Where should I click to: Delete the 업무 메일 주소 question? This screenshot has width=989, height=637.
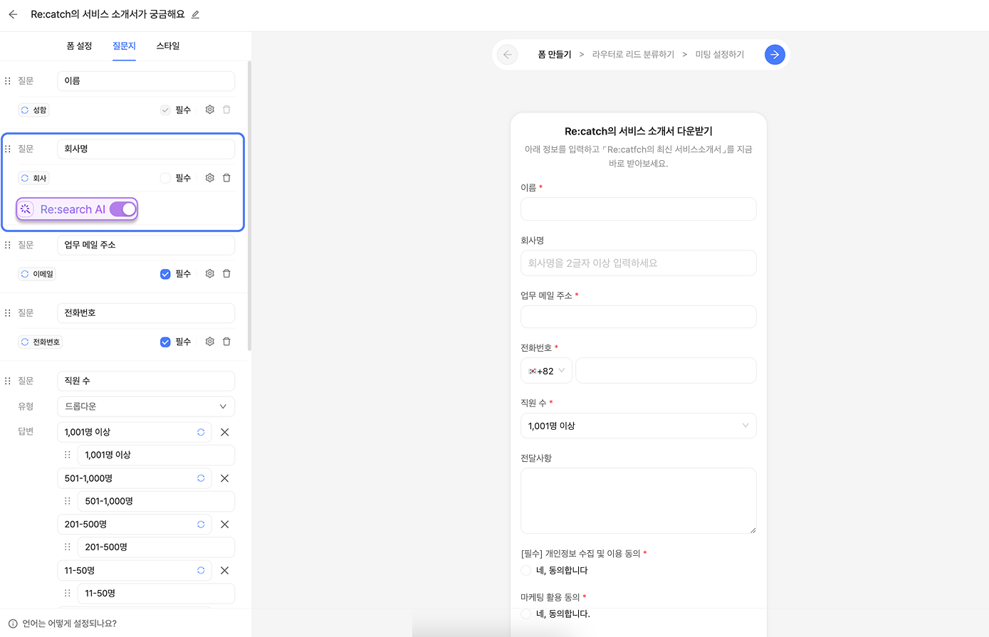tap(226, 273)
